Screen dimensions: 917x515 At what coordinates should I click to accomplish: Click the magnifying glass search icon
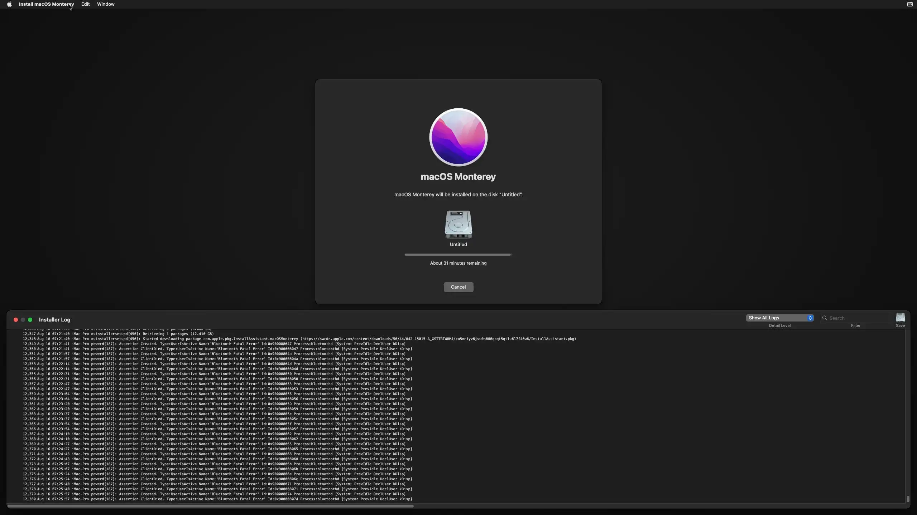coord(825,318)
